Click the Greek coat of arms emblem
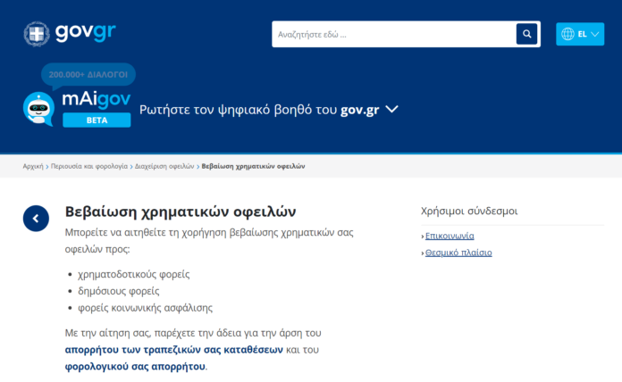The width and height of the screenshot is (622, 382). pos(37,34)
